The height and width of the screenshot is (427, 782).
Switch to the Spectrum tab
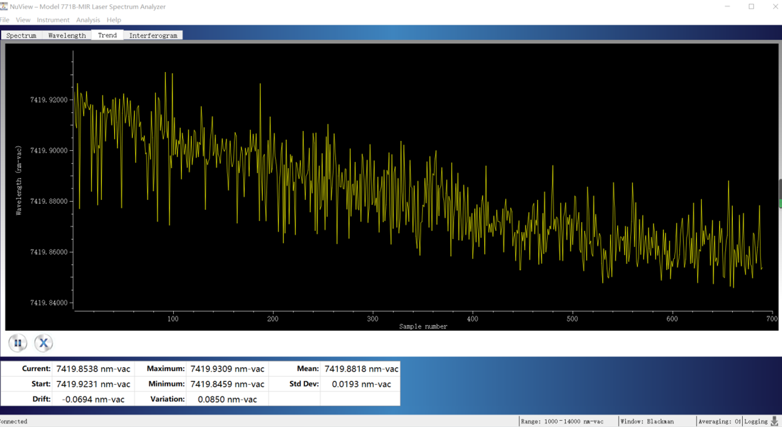pos(21,35)
